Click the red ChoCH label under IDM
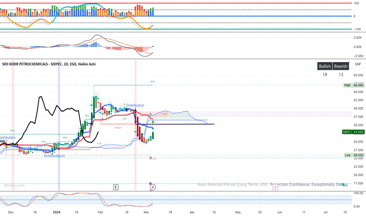 click(x=118, y=128)
